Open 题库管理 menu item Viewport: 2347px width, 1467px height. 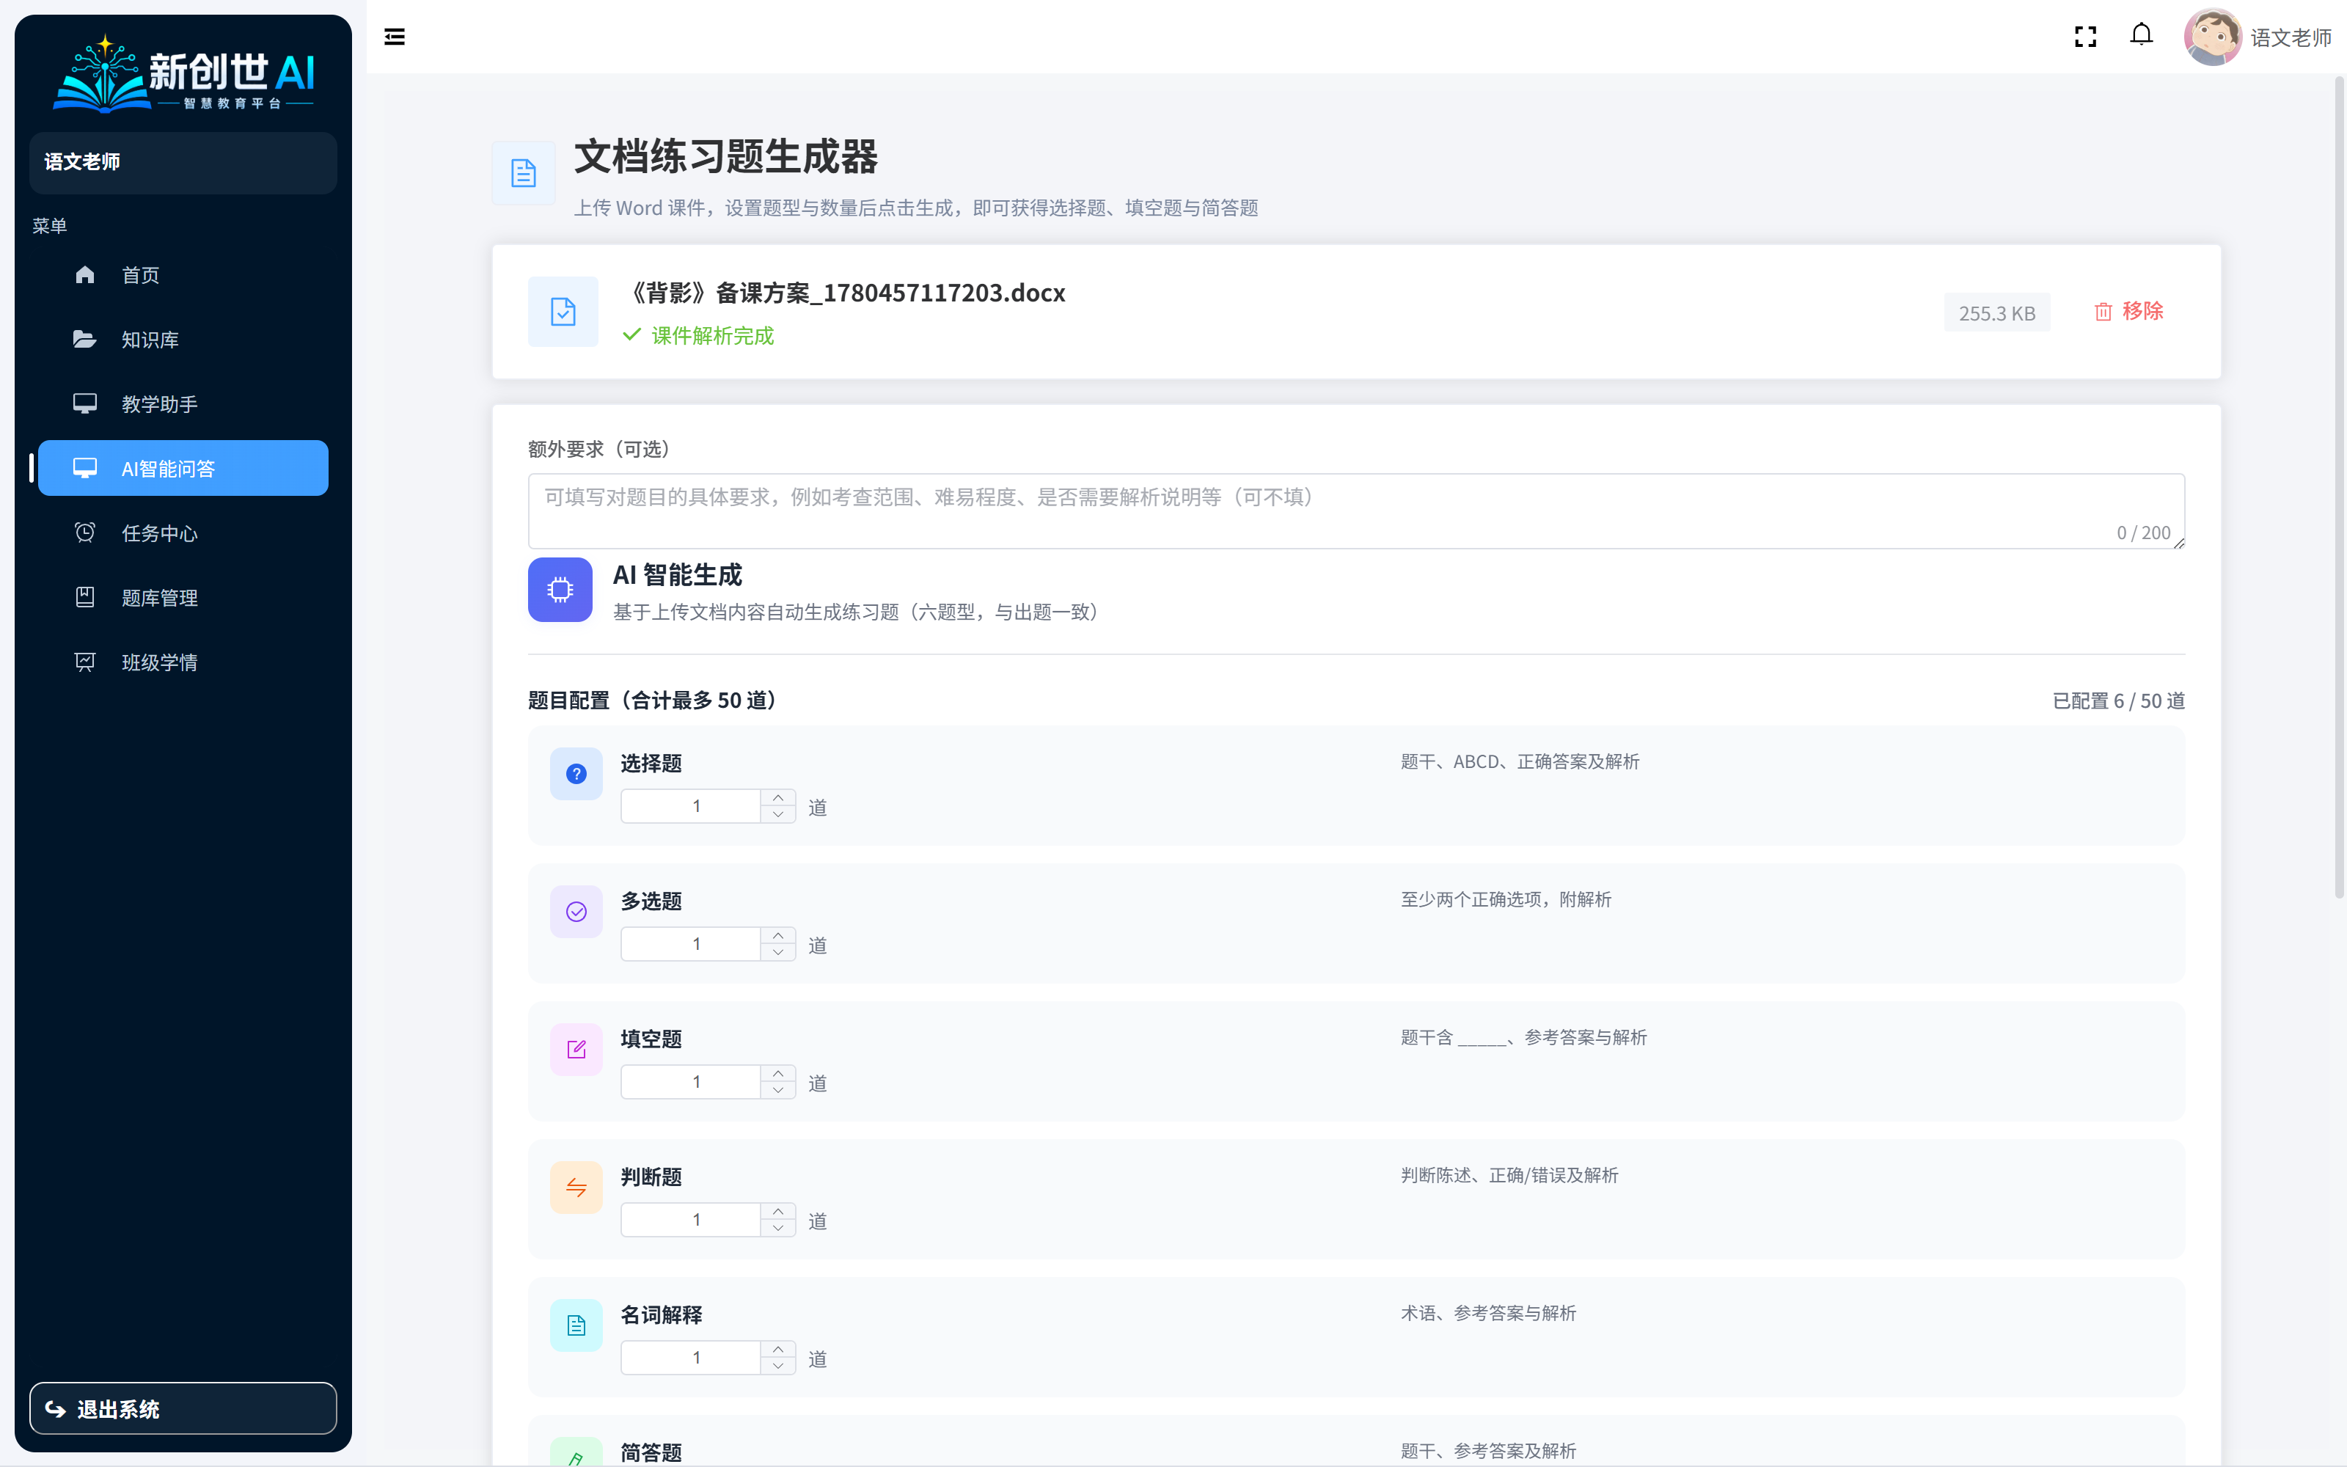(183, 598)
